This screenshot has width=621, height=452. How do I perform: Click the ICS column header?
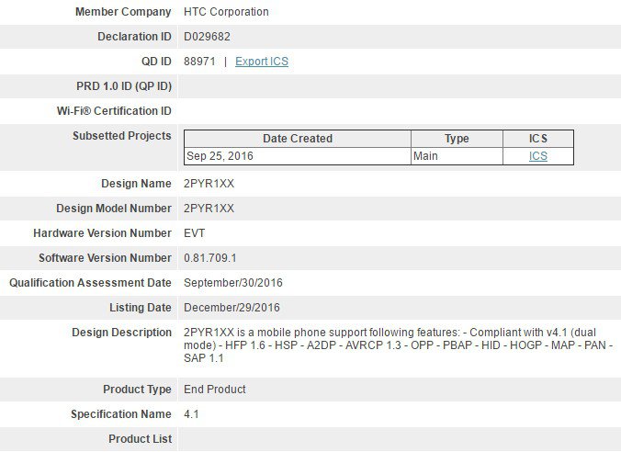click(537, 139)
